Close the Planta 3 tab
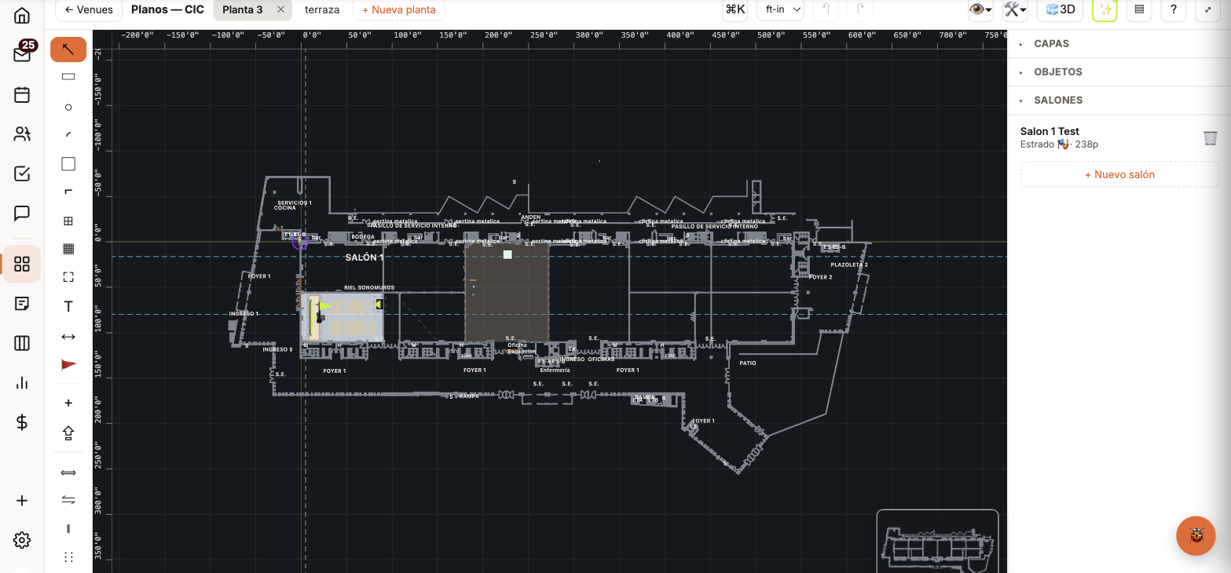Screen dimensions: 1231x573 [281, 9]
